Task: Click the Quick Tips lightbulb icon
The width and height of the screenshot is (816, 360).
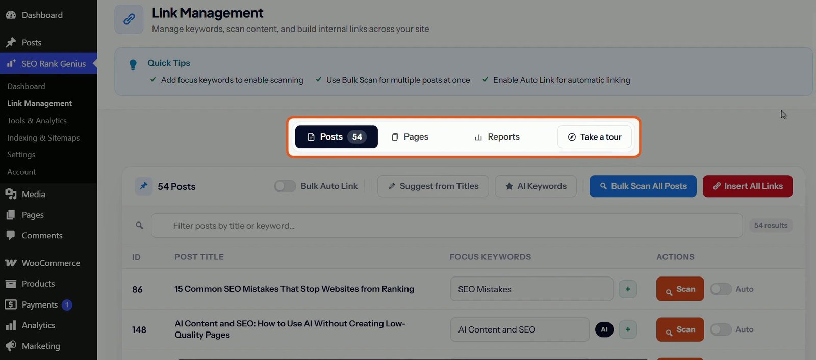Action: click(x=133, y=65)
